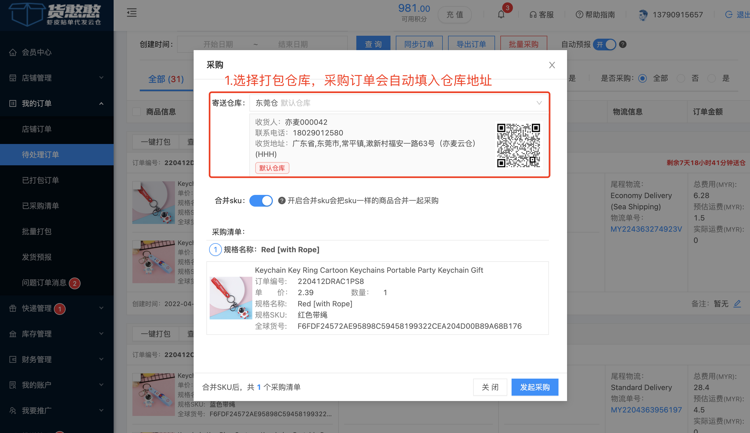The image size is (750, 433).
Task: Select the All (31) tab
Action: coord(166,79)
